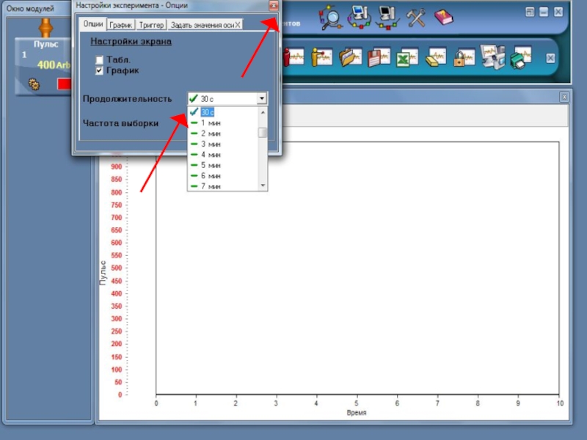Click the duration list scrollbar thumb
The image size is (587, 440).
pyautogui.click(x=263, y=132)
